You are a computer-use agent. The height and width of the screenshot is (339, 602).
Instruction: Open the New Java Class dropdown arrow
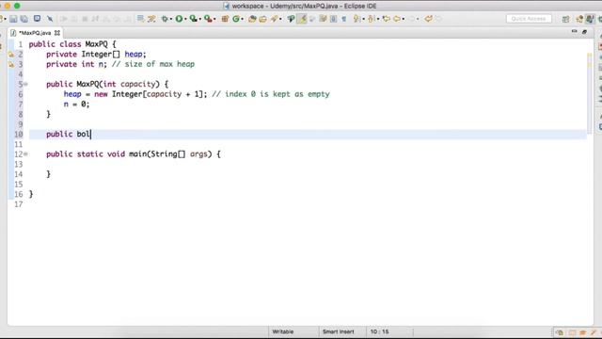point(243,19)
